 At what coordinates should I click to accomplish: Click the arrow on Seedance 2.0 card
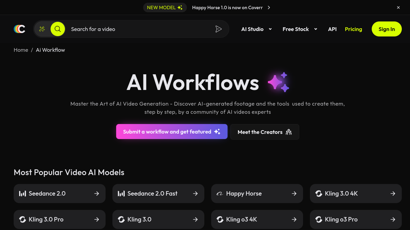(x=97, y=194)
